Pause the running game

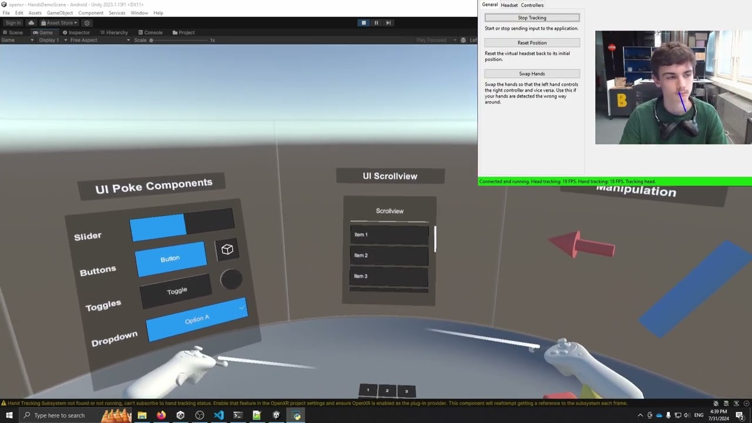point(376,23)
